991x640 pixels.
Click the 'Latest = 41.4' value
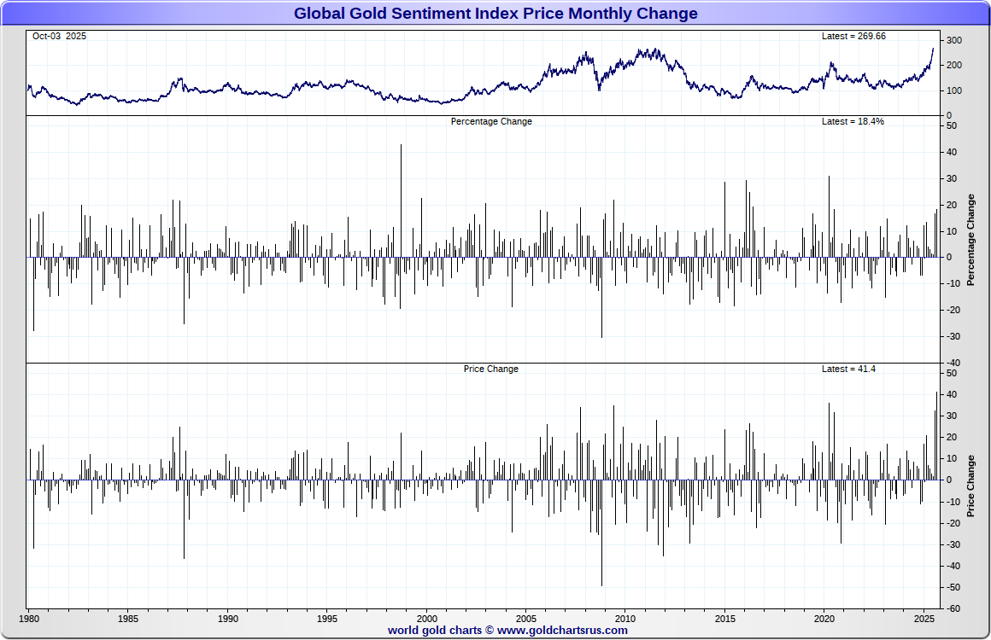pyautogui.click(x=848, y=369)
